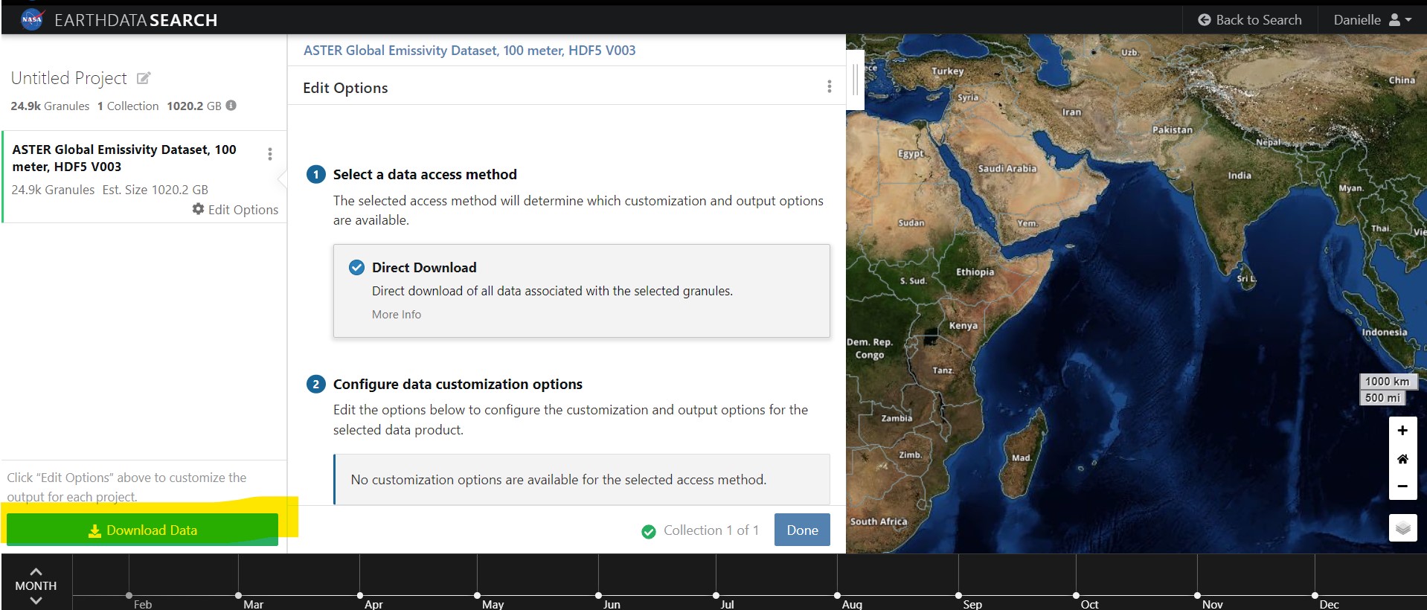Click the 'Saudi Arabia' label on the map

(x=1007, y=168)
